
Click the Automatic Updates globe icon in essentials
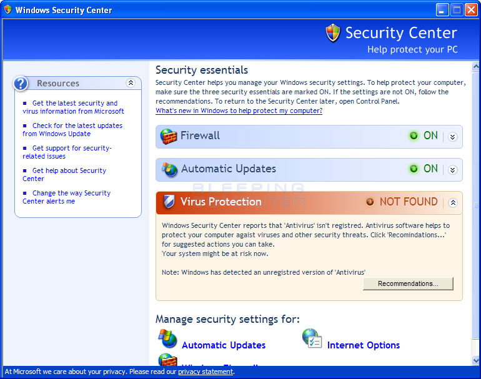click(170, 169)
